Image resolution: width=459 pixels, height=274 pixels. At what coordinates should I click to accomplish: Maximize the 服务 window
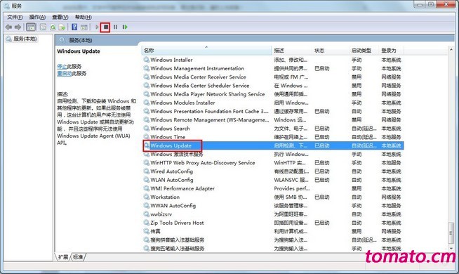tap(431, 4)
